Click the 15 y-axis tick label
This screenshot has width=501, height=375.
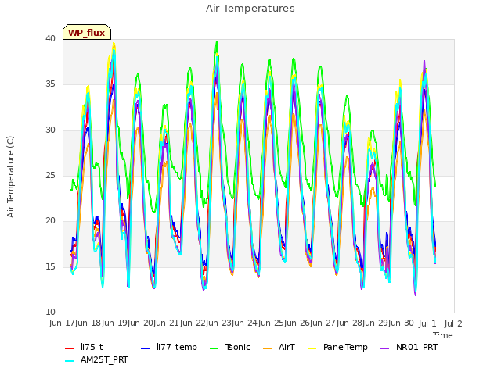(x=50, y=266)
